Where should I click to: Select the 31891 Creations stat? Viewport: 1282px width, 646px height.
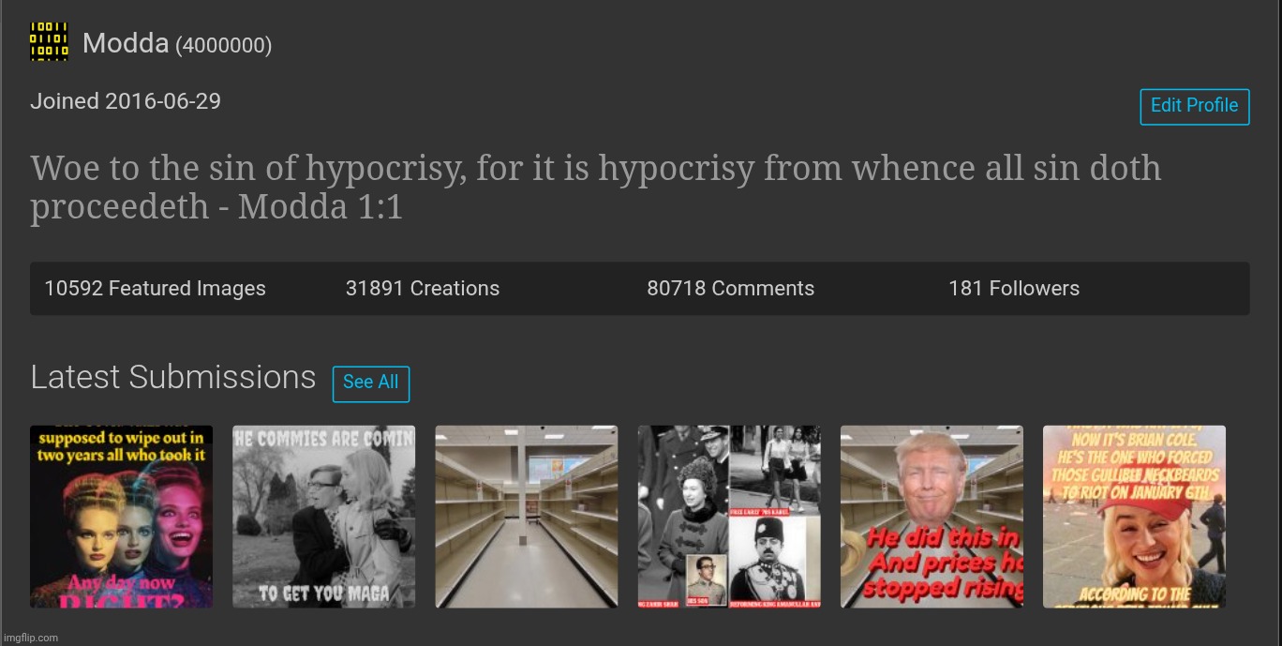(x=422, y=289)
